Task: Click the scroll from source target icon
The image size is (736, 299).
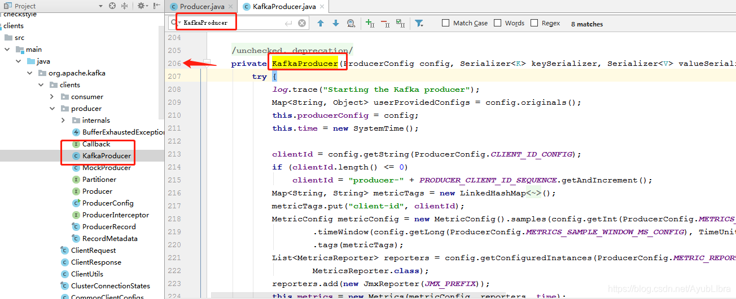Action: tap(112, 6)
